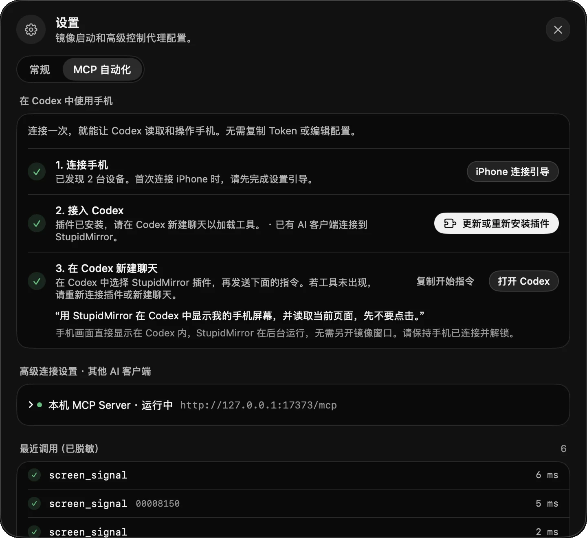Switch to the 常规 tab
The height and width of the screenshot is (538, 587).
click(x=40, y=70)
